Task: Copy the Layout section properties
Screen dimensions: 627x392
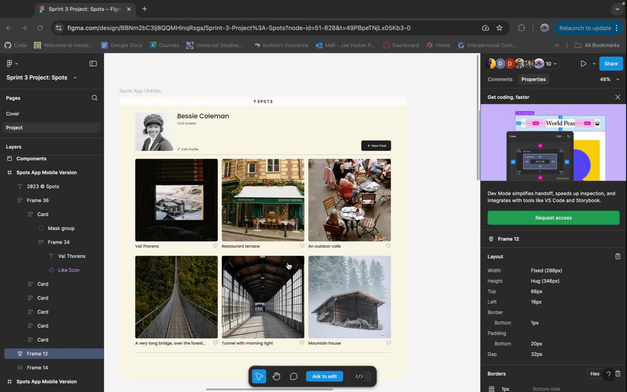Action: (x=618, y=256)
